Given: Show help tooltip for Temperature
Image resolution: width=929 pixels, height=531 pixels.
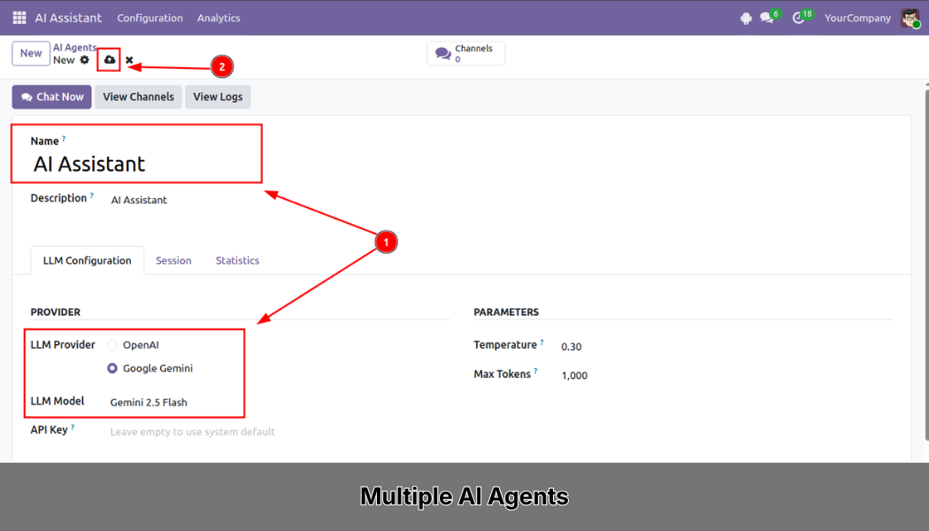Looking at the screenshot, I should tap(541, 342).
